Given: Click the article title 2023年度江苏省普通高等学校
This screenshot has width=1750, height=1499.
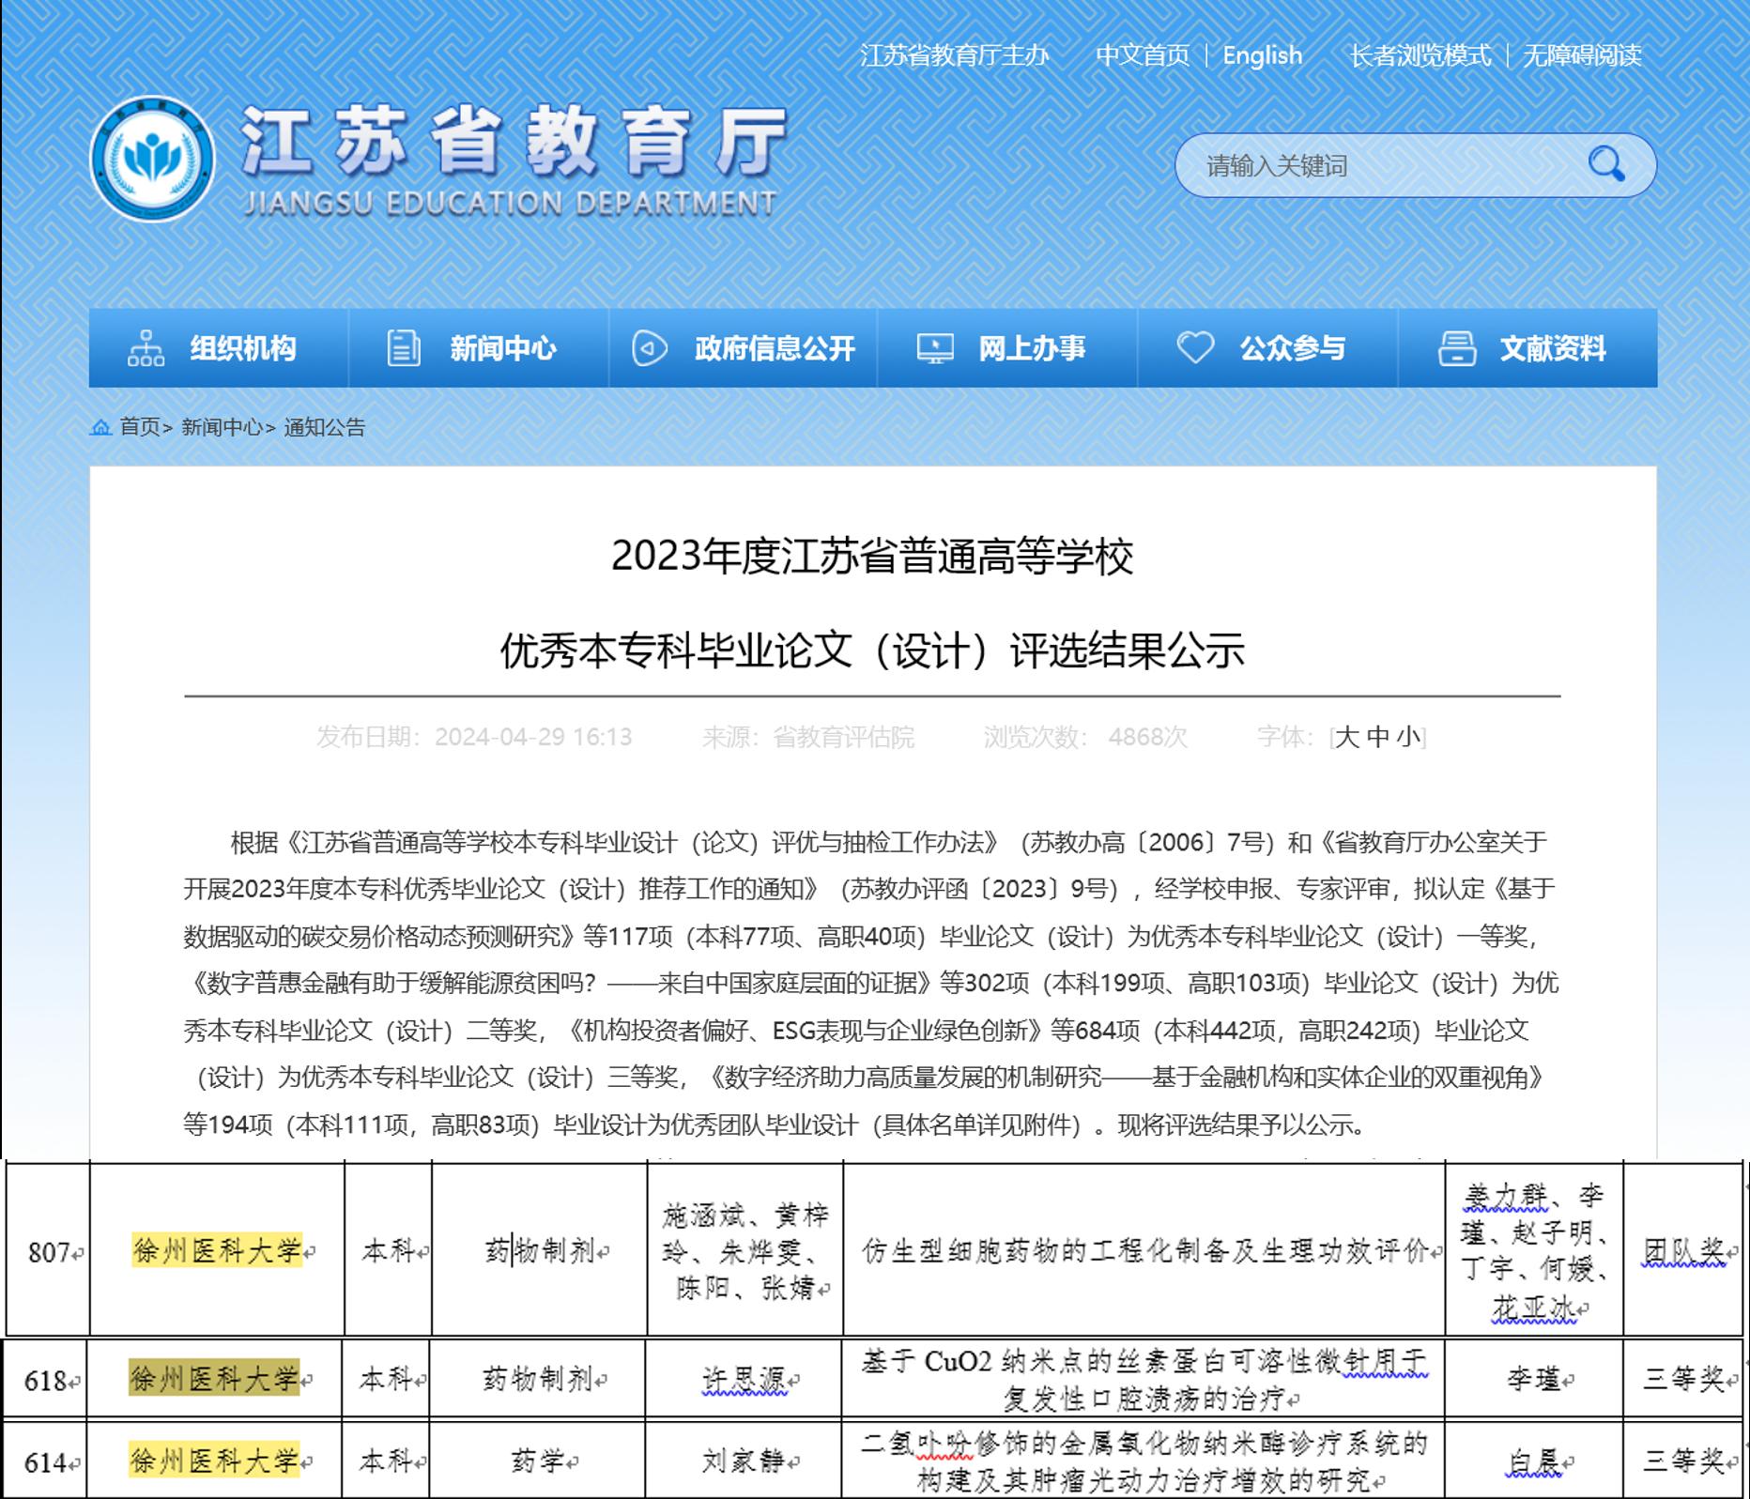Looking at the screenshot, I should point(872,556).
